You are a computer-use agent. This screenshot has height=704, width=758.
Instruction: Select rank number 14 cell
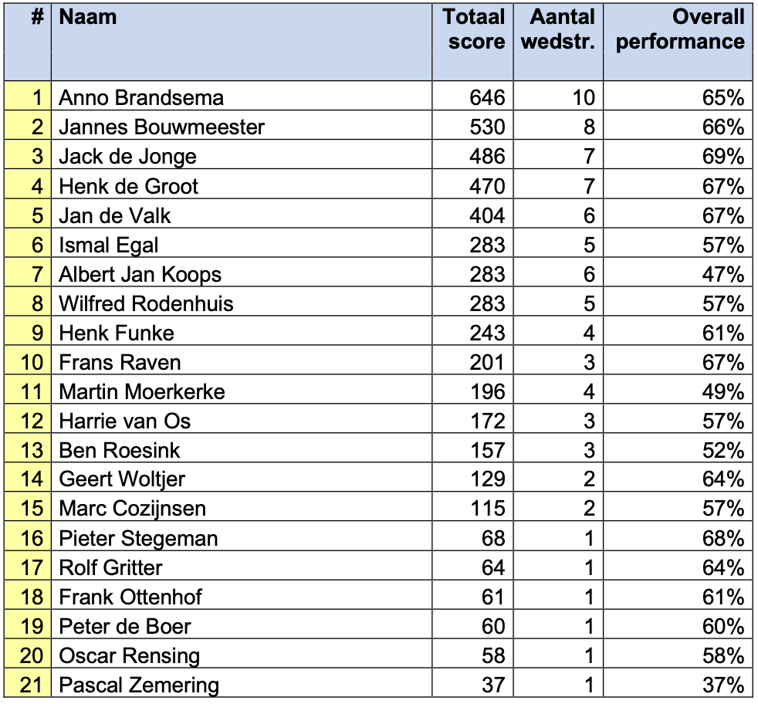28,477
